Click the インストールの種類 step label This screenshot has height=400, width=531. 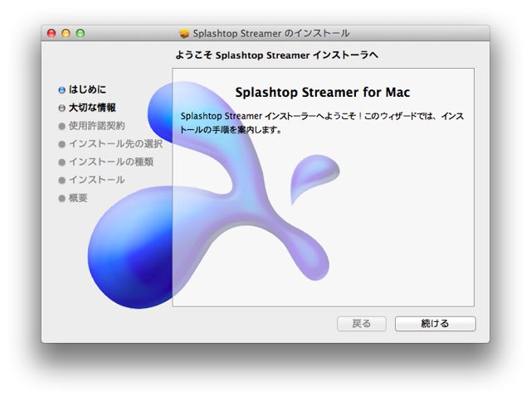[111, 162]
